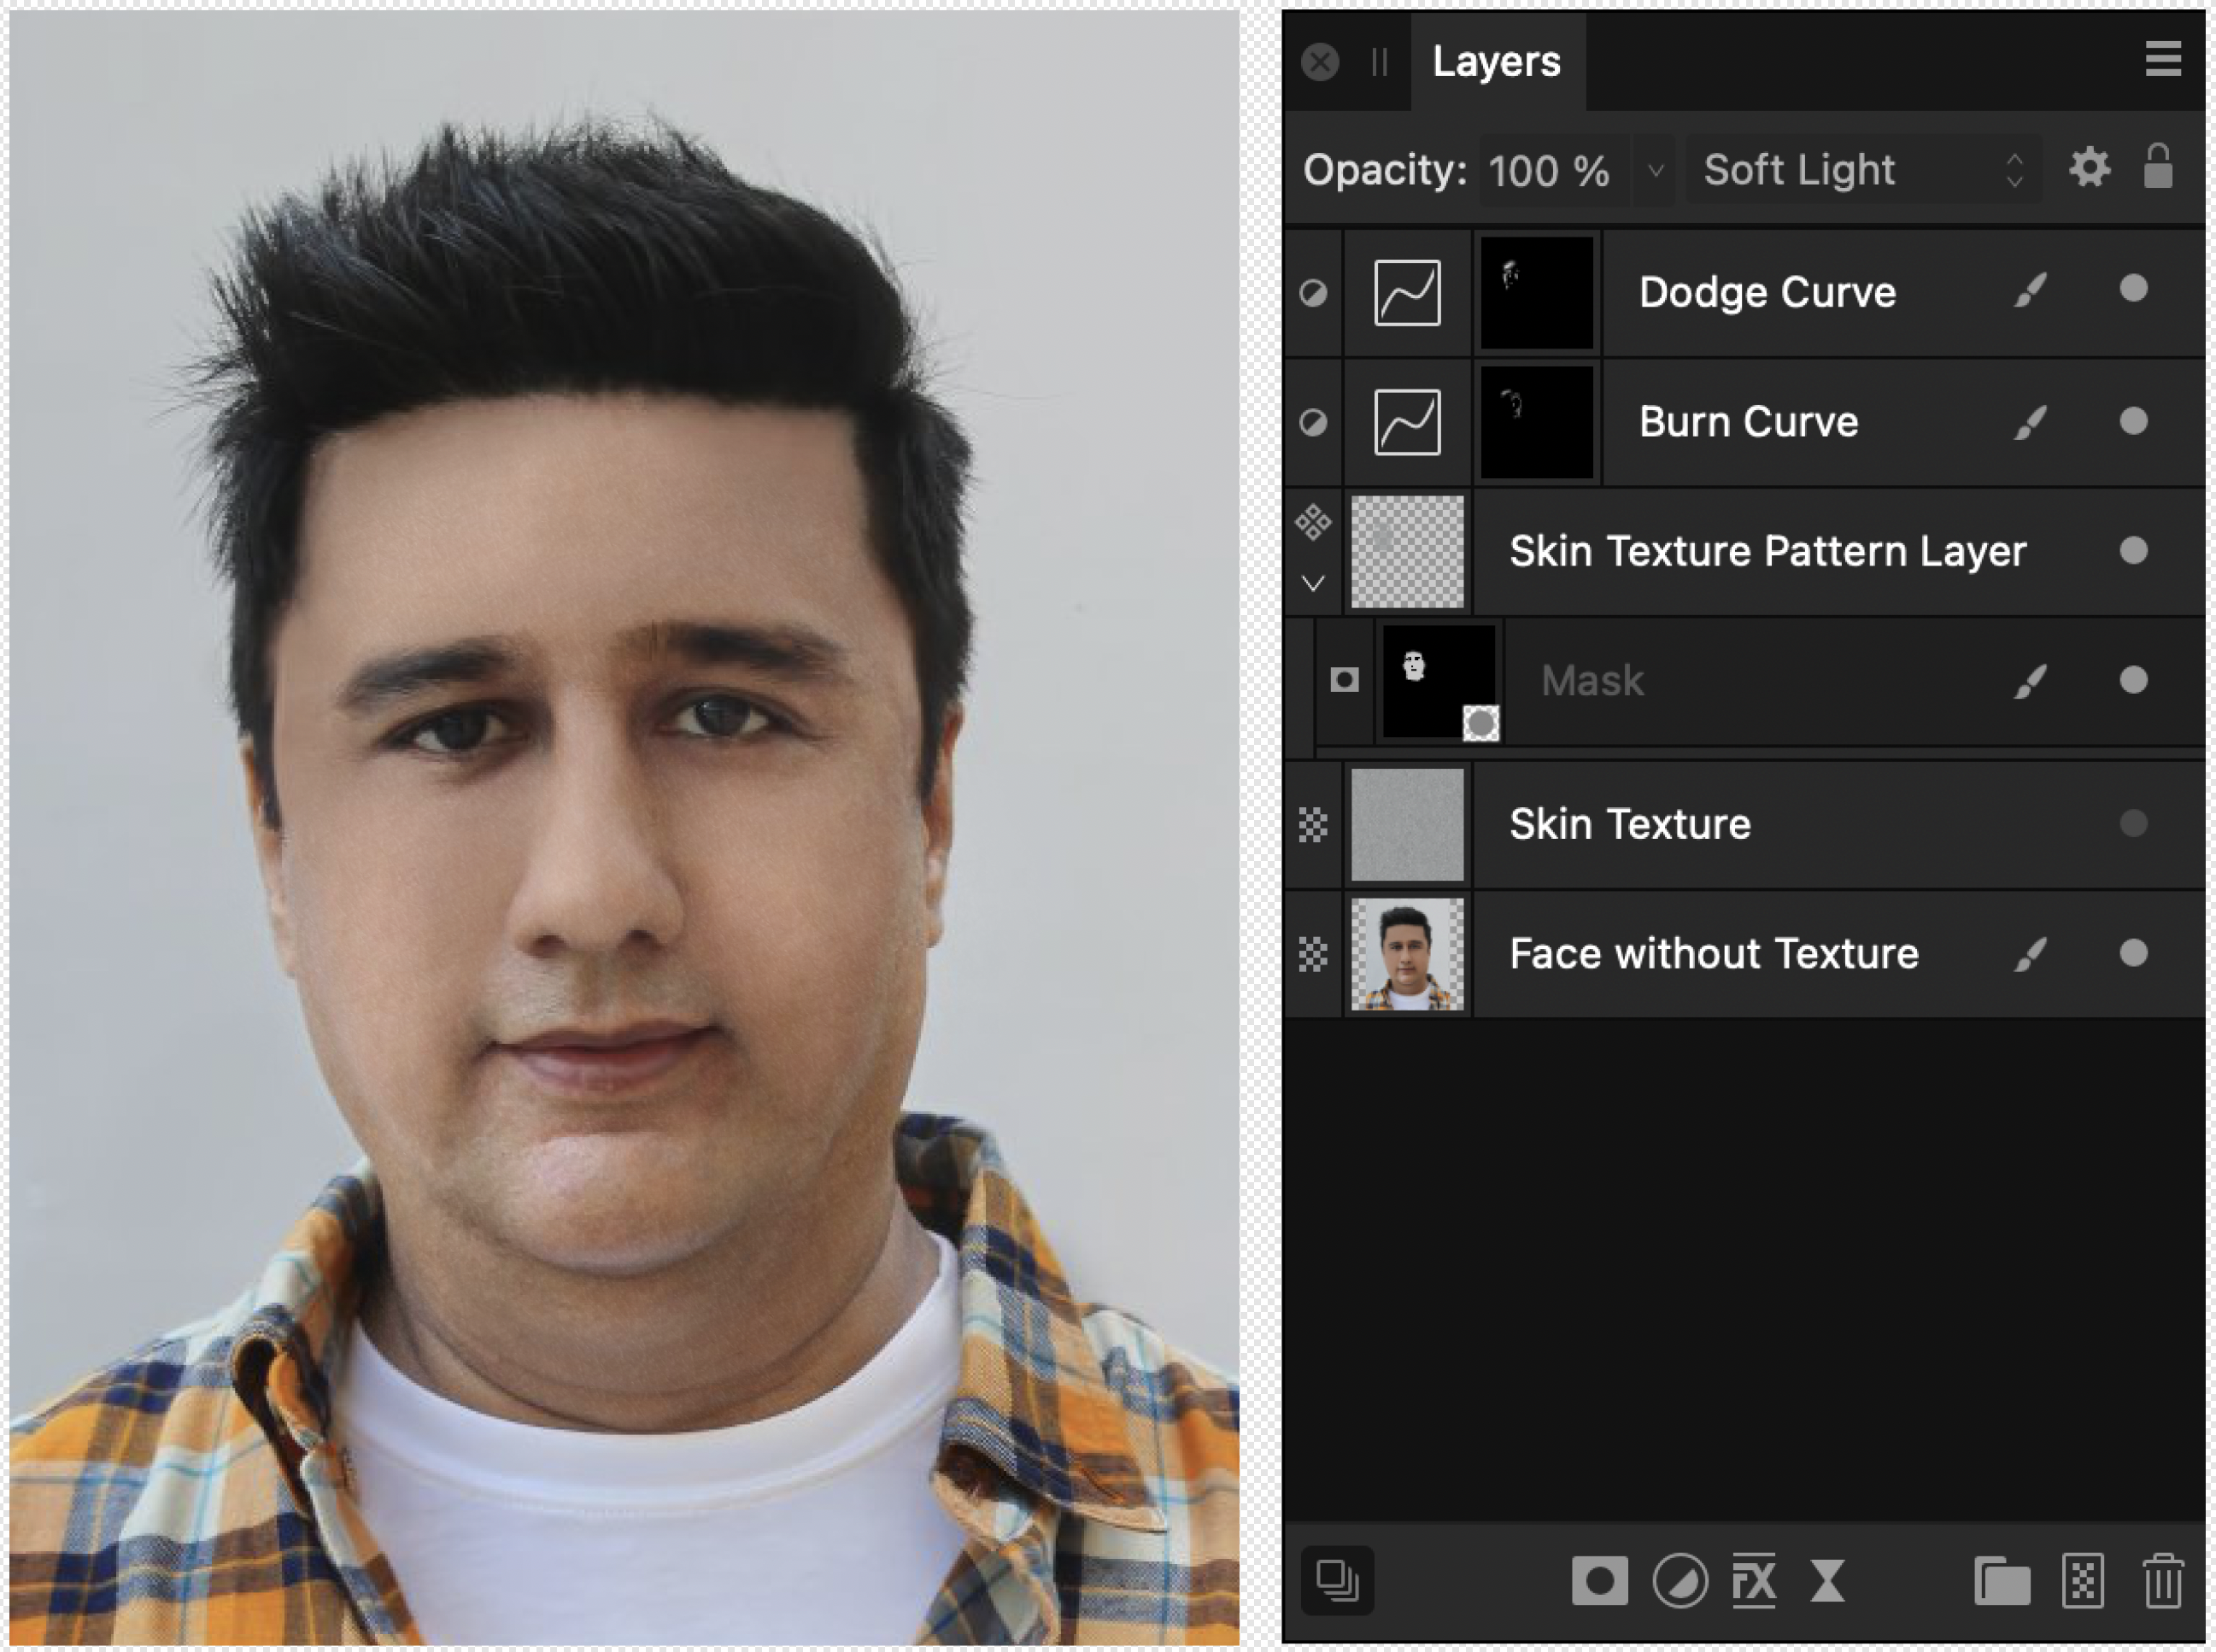The height and width of the screenshot is (1652, 2216).
Task: Open blend options gear icon
Action: click(x=2089, y=167)
